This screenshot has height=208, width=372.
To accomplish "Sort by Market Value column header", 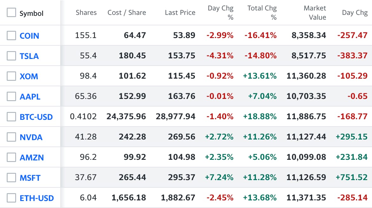I will tap(315, 13).
